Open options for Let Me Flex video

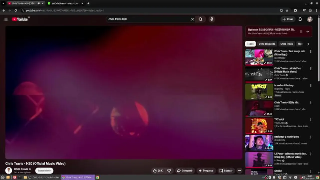coord(311,68)
